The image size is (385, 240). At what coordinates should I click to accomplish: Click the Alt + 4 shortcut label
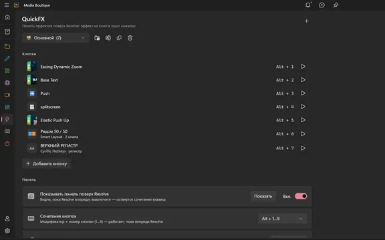(285, 107)
